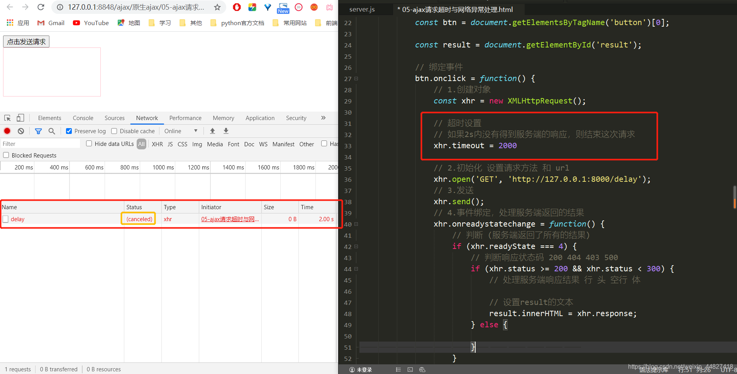Toggle the device toolbar icon
This screenshot has width=737, height=374.
tap(20, 118)
